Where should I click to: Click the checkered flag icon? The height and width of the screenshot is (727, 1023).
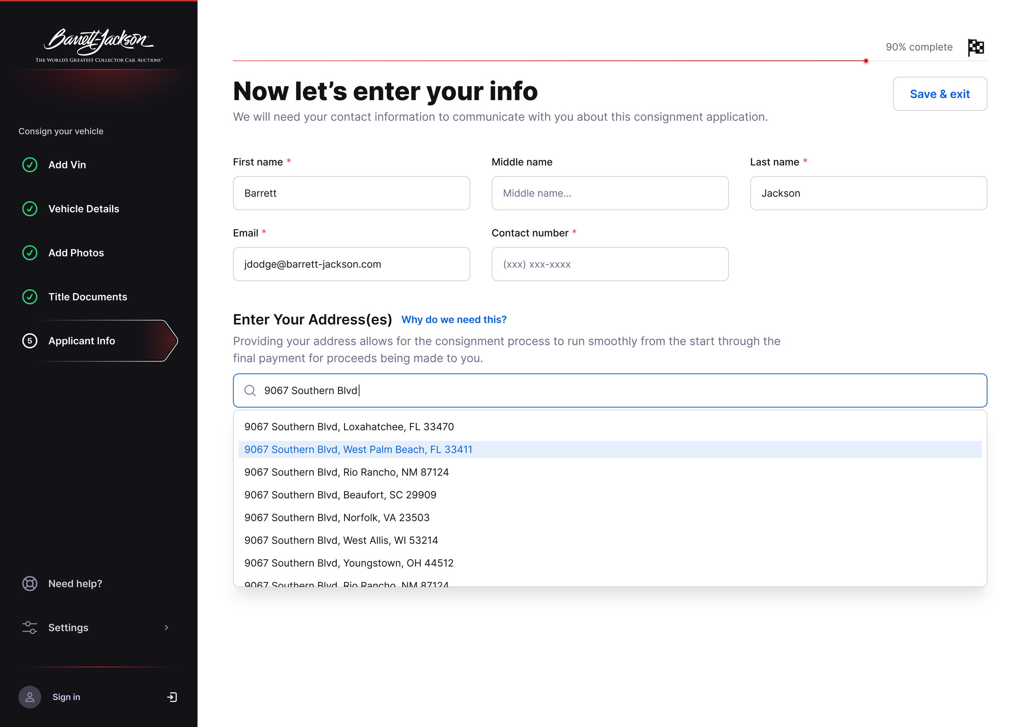coord(976,47)
